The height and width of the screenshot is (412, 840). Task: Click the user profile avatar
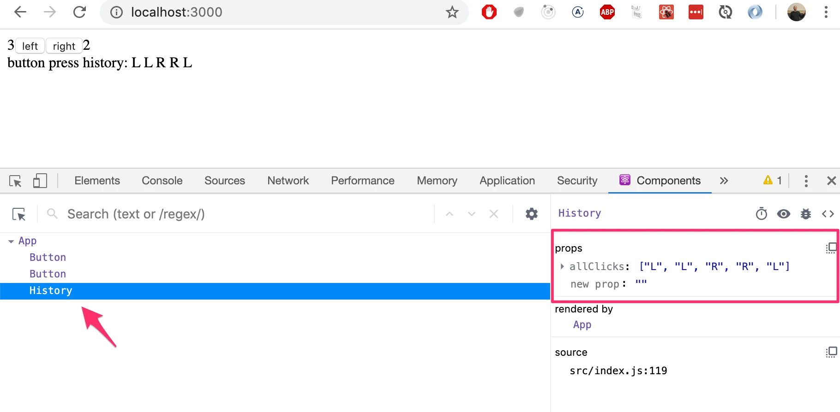click(x=797, y=12)
